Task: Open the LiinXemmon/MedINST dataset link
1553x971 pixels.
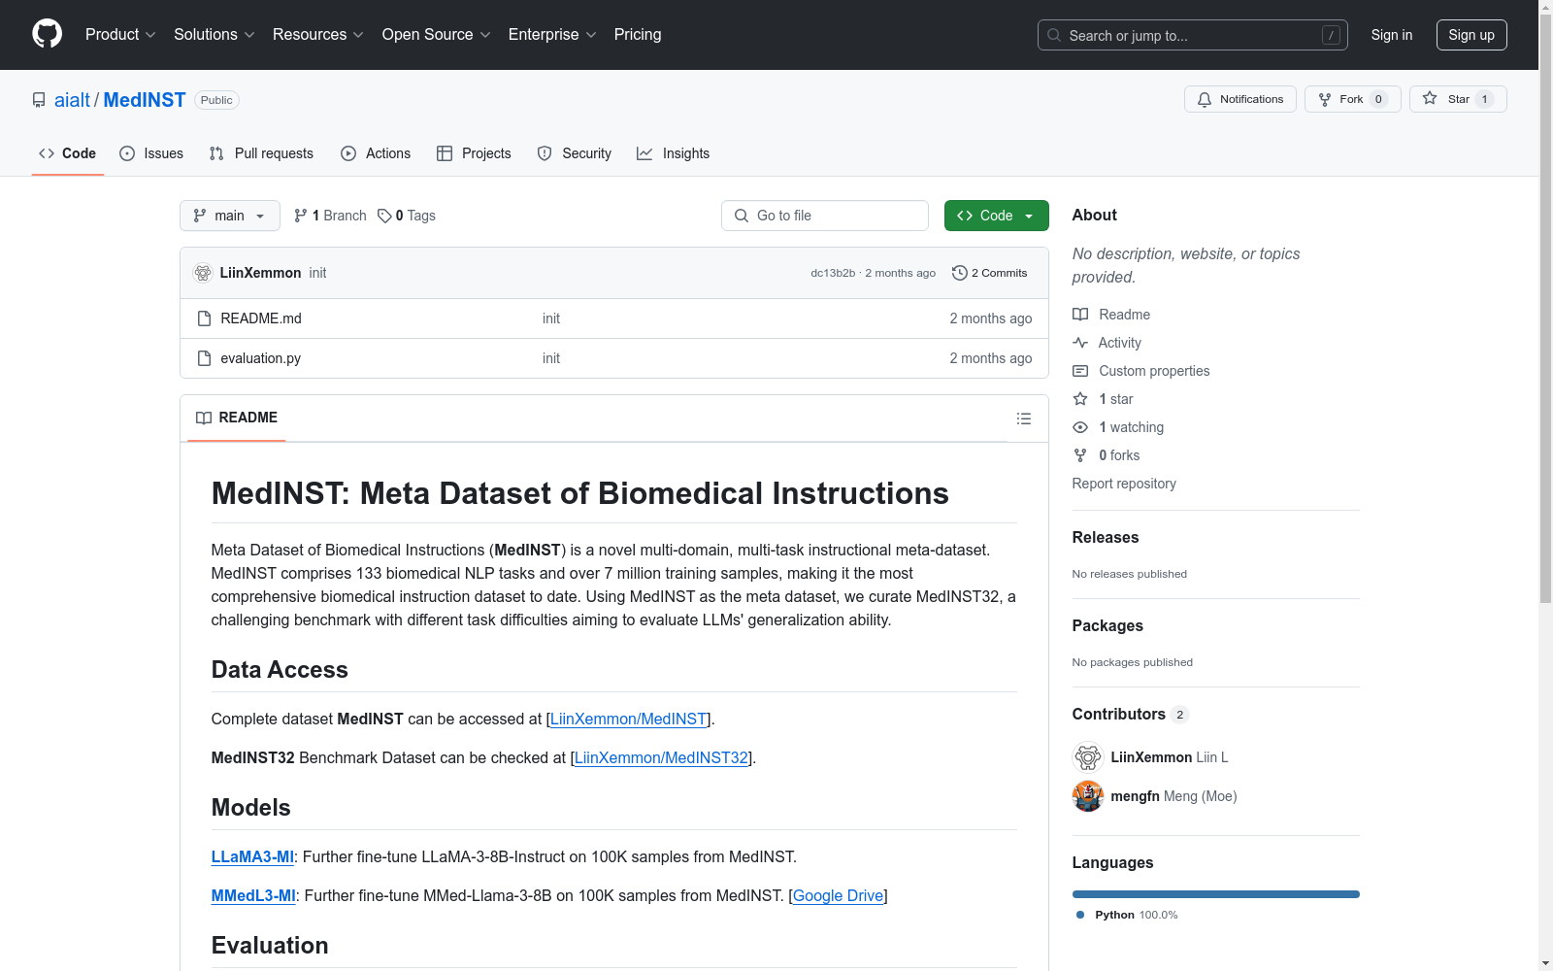Action: coord(628,719)
